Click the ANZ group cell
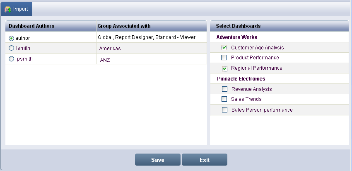This screenshot has height=171, width=352. [105, 60]
